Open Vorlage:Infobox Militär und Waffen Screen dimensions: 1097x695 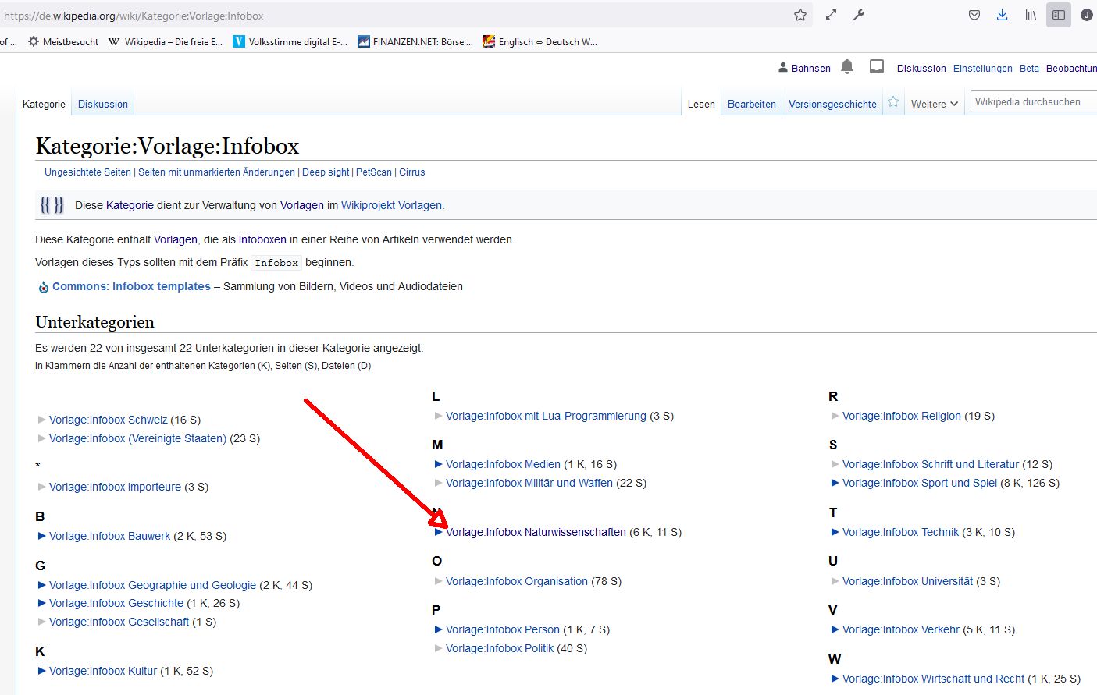pyautogui.click(x=529, y=483)
